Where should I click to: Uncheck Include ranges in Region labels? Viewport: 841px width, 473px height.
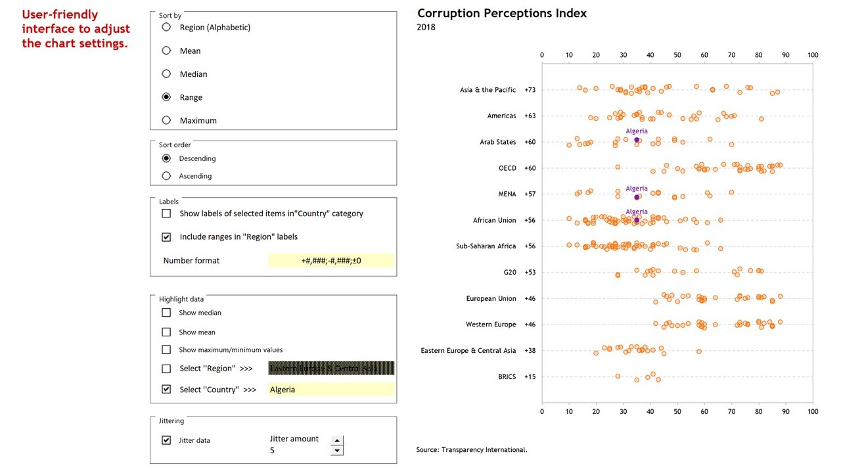coord(166,236)
